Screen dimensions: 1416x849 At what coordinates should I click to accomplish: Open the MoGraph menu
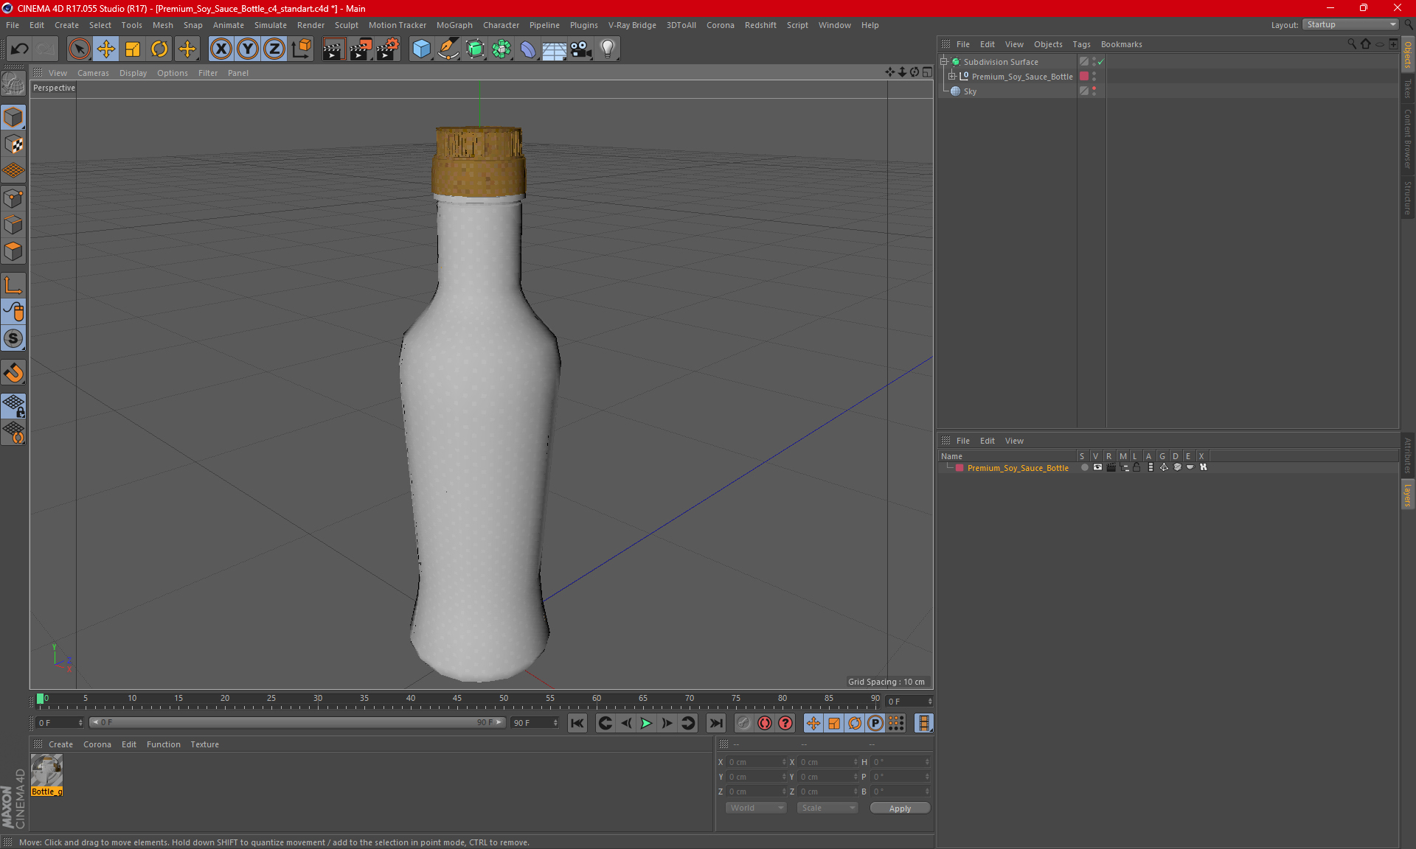(x=454, y=25)
